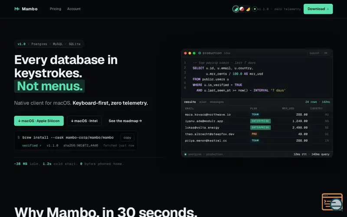
Task: Download macOS Apple Silicon build
Action: pos(39,121)
